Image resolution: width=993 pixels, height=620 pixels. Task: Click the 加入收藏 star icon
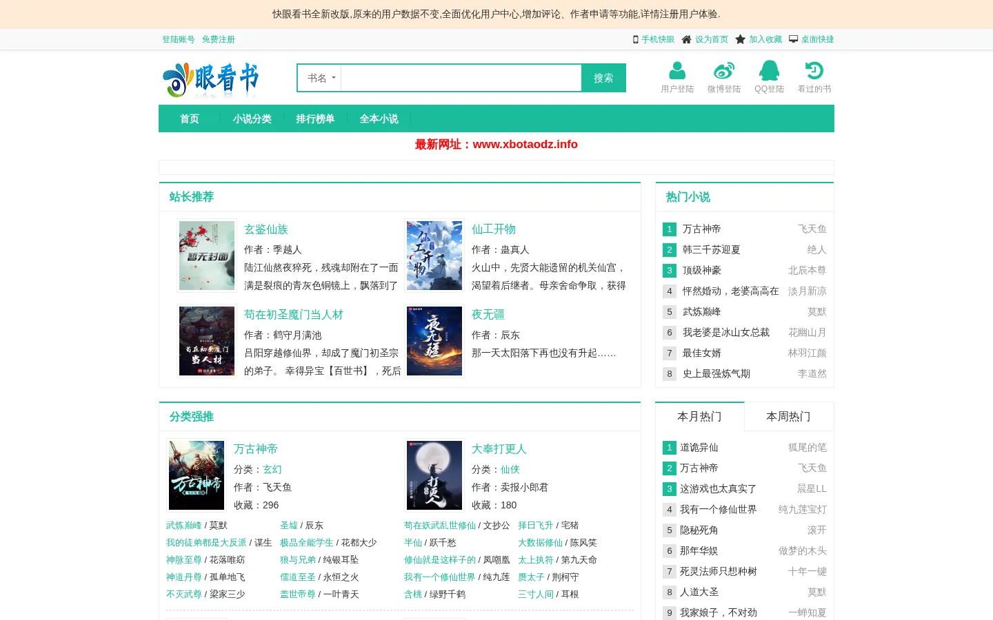[x=740, y=39]
